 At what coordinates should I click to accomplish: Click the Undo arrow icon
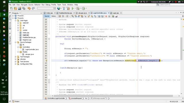[x=29, y=8]
